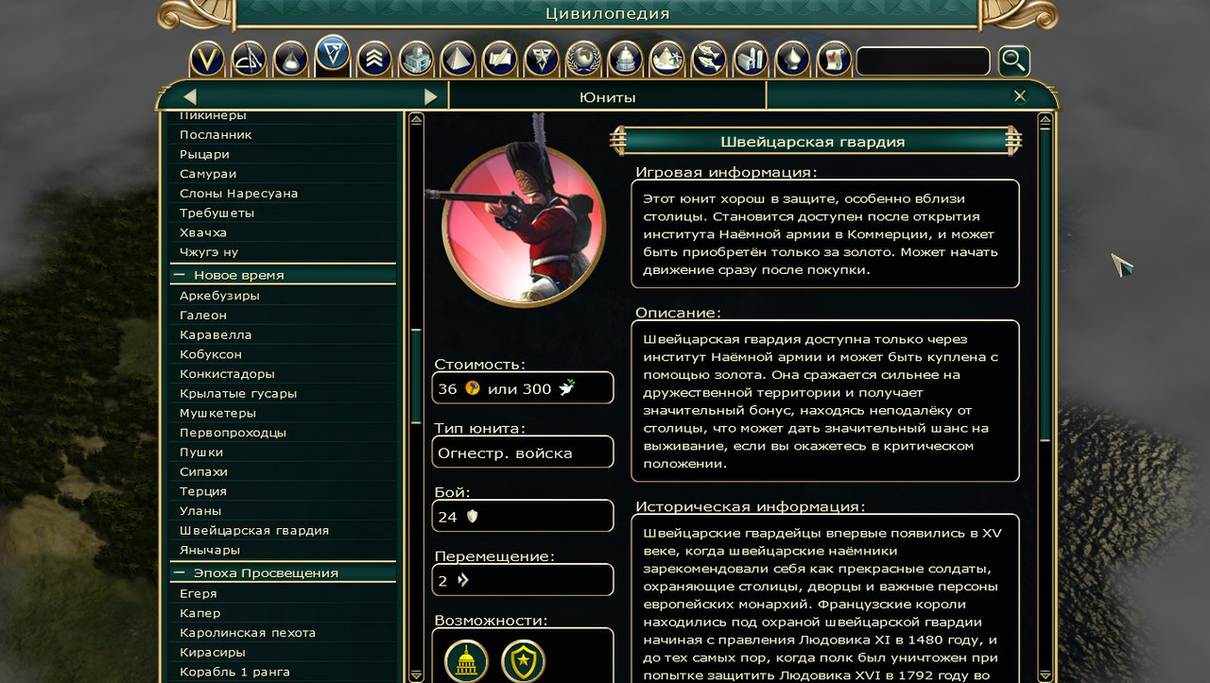This screenshot has width=1210, height=683.
Task: Click the magnifying glass search button
Action: pos(1013,61)
